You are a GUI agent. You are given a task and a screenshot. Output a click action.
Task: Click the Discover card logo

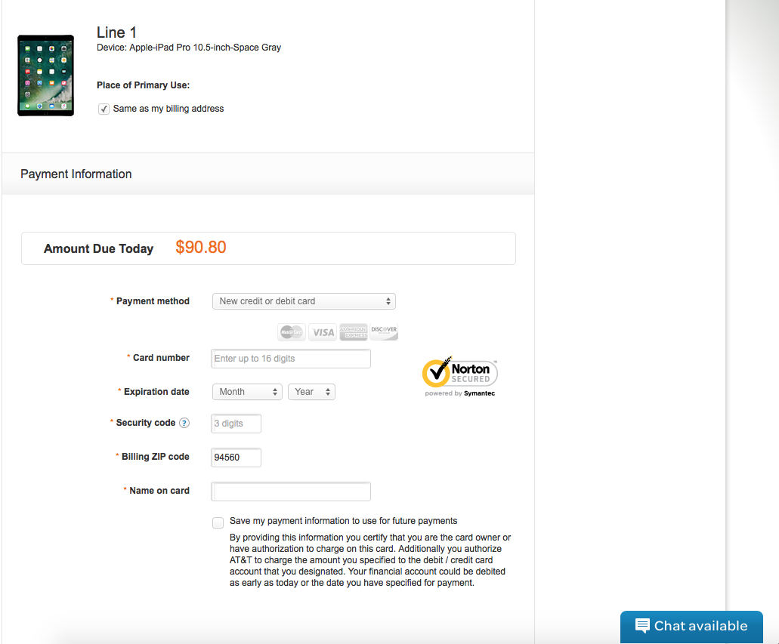tap(384, 332)
